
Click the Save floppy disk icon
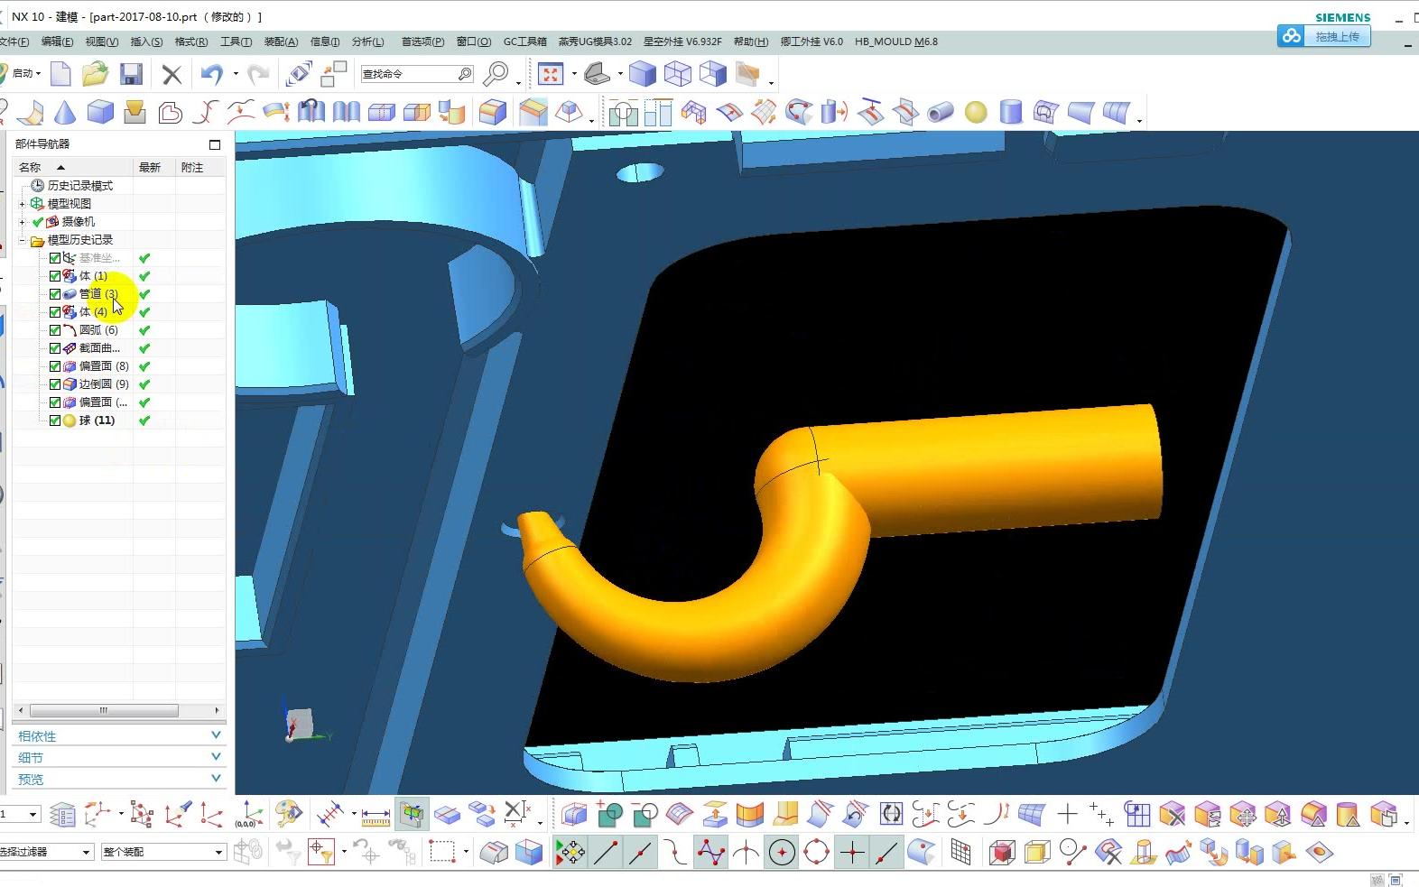point(132,74)
